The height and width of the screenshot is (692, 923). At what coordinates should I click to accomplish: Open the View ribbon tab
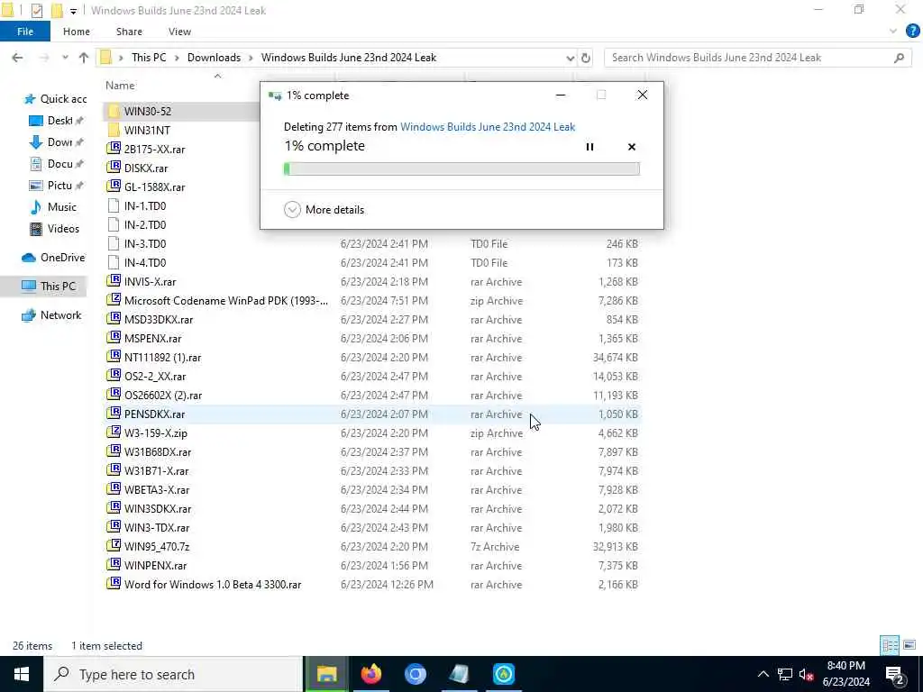179,32
